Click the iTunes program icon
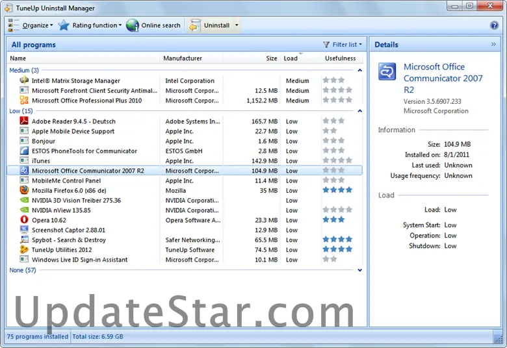Screen dimensions: 507x348 pyautogui.click(x=24, y=161)
